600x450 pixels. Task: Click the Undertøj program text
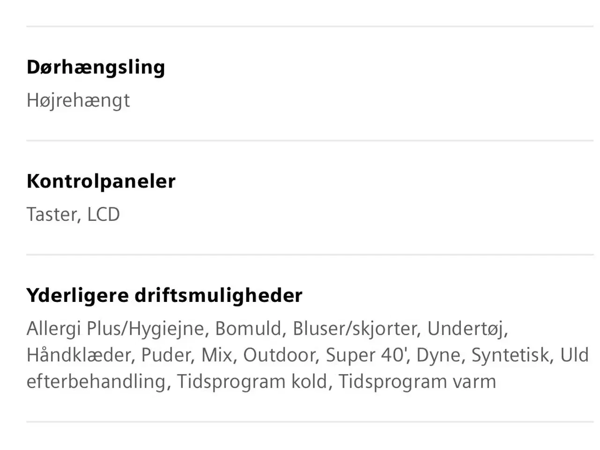click(467, 329)
